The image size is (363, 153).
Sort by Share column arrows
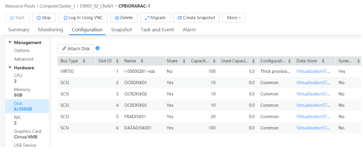click(184, 61)
